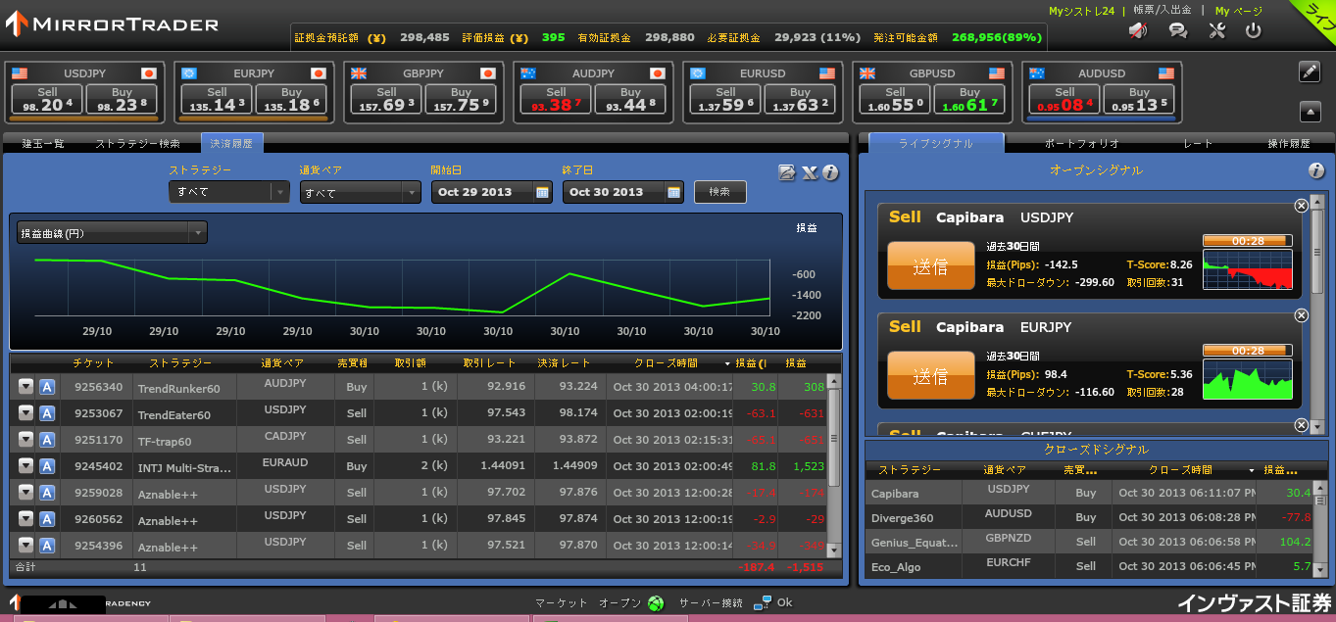
Task: Switch to 建玉一覧 tab
Action: tap(43, 143)
